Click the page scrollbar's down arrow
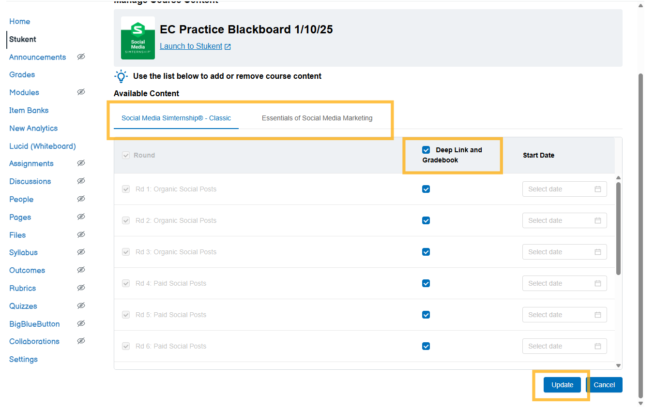Viewport: 655px width, 407px height. [640, 403]
